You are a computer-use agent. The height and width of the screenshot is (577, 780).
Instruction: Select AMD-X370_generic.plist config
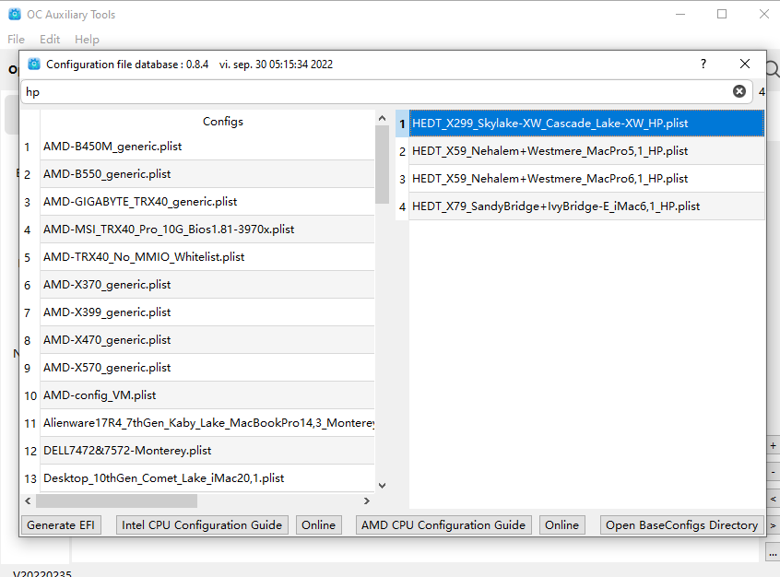(207, 285)
